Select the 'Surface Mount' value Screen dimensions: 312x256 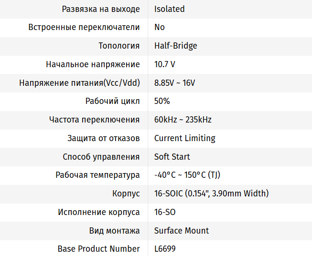181,231
